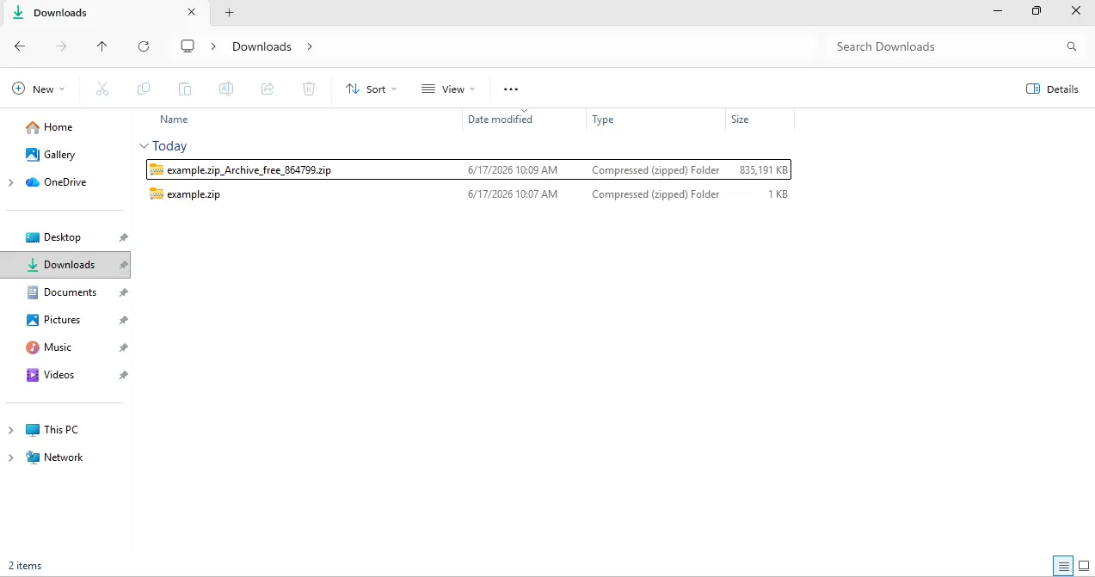Image resolution: width=1095 pixels, height=577 pixels.
Task: Open Gallery in the navigation pane
Action: coord(59,155)
